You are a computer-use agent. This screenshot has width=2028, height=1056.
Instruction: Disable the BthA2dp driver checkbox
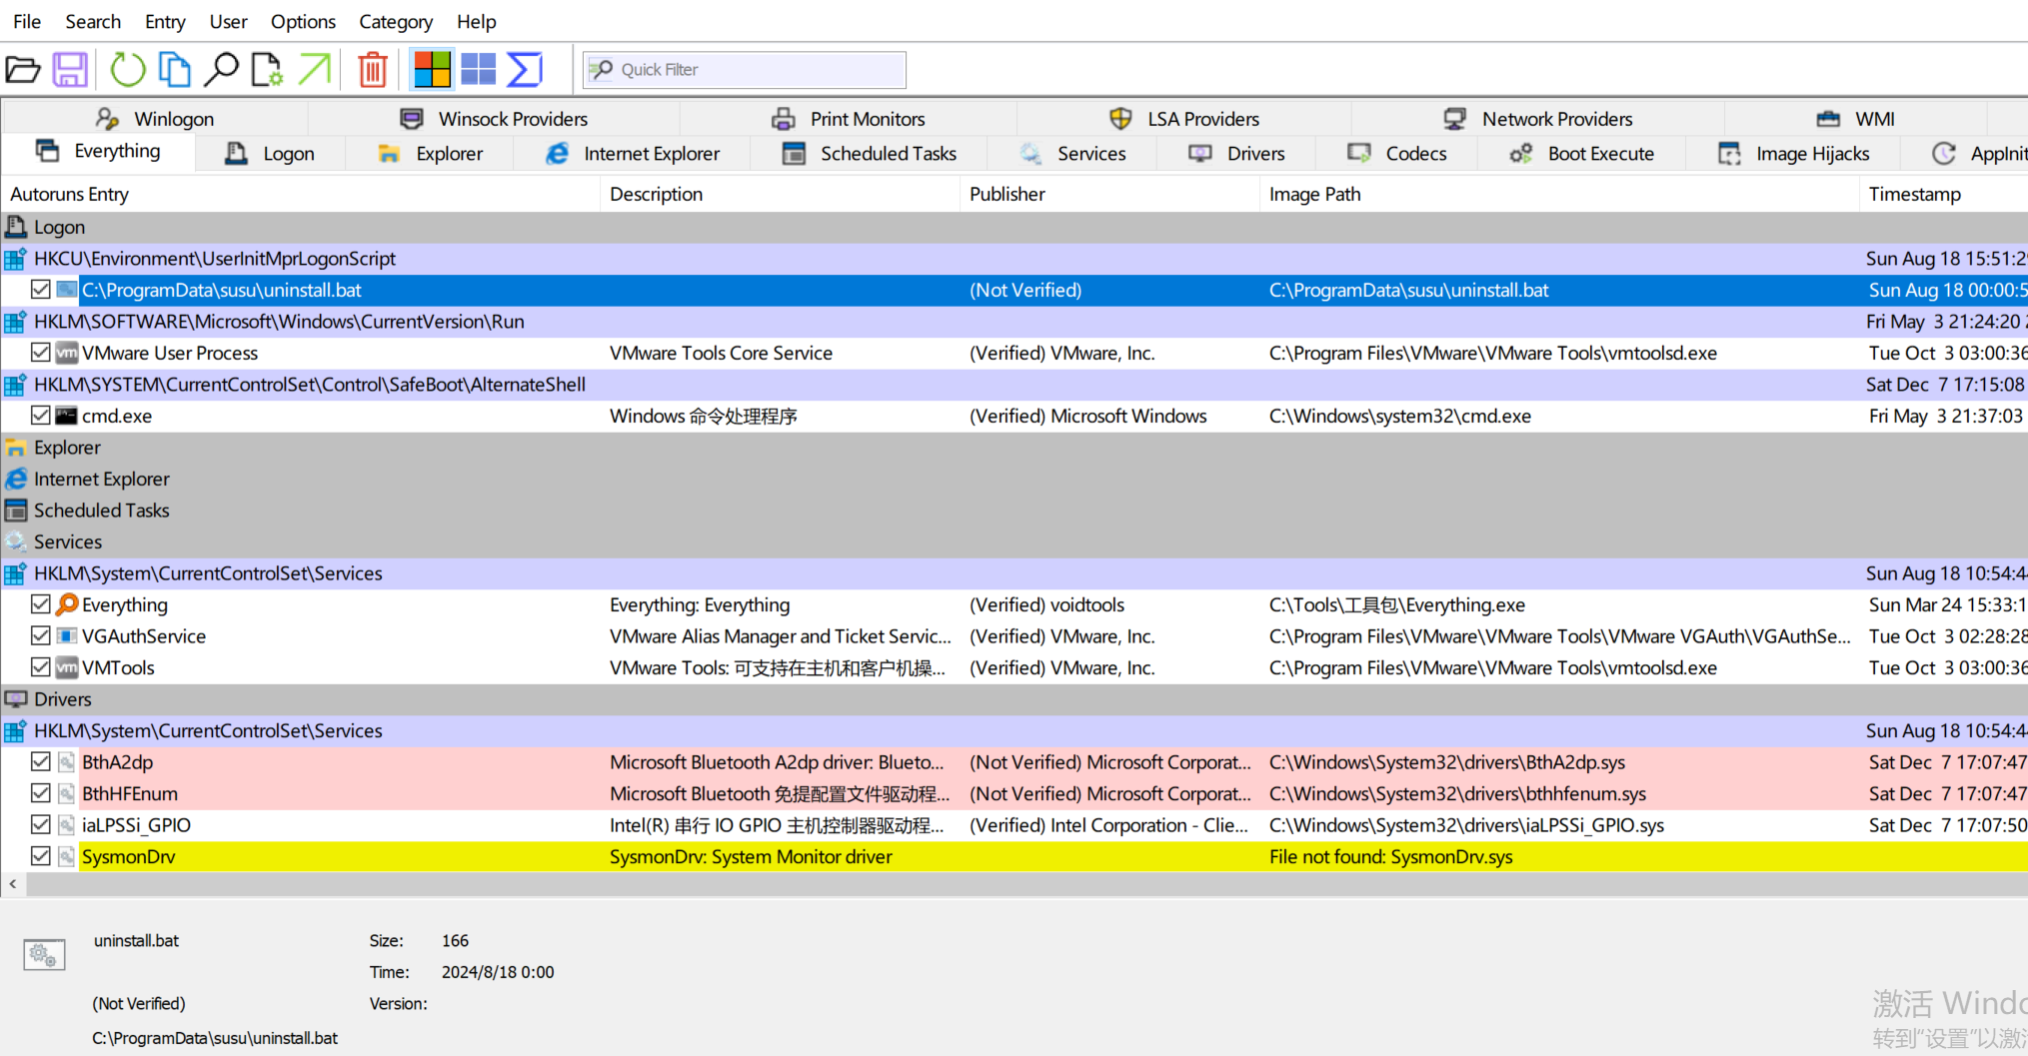(41, 761)
